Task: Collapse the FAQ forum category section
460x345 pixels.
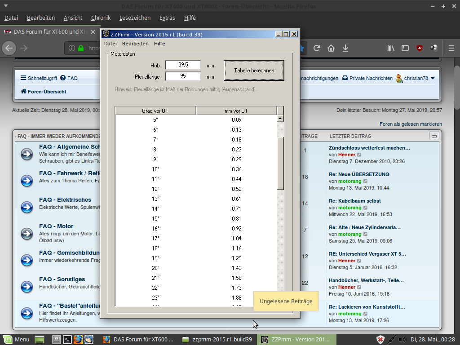Action: click(433, 136)
